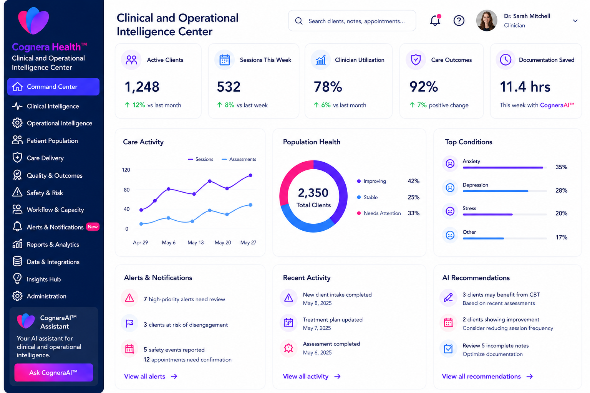Click 'Consider reducing session frequency' text
This screenshot has height=393, width=590.
point(508,328)
